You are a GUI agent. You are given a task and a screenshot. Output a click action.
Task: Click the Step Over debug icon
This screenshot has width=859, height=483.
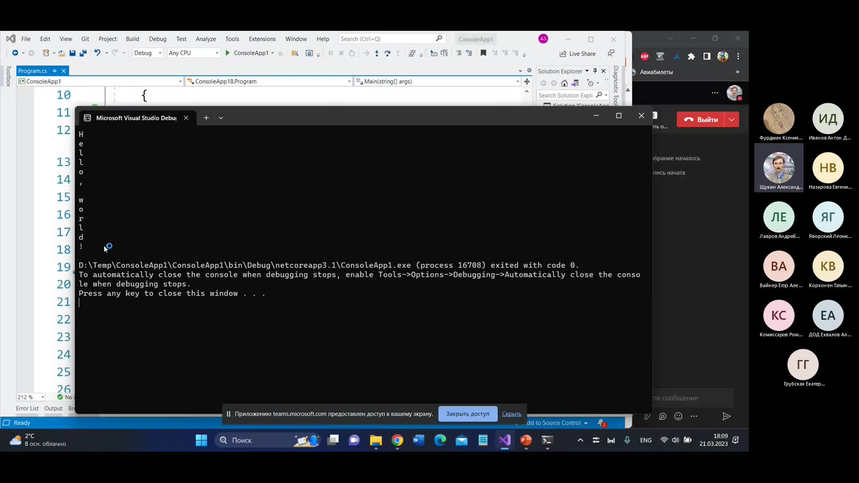[x=387, y=53]
